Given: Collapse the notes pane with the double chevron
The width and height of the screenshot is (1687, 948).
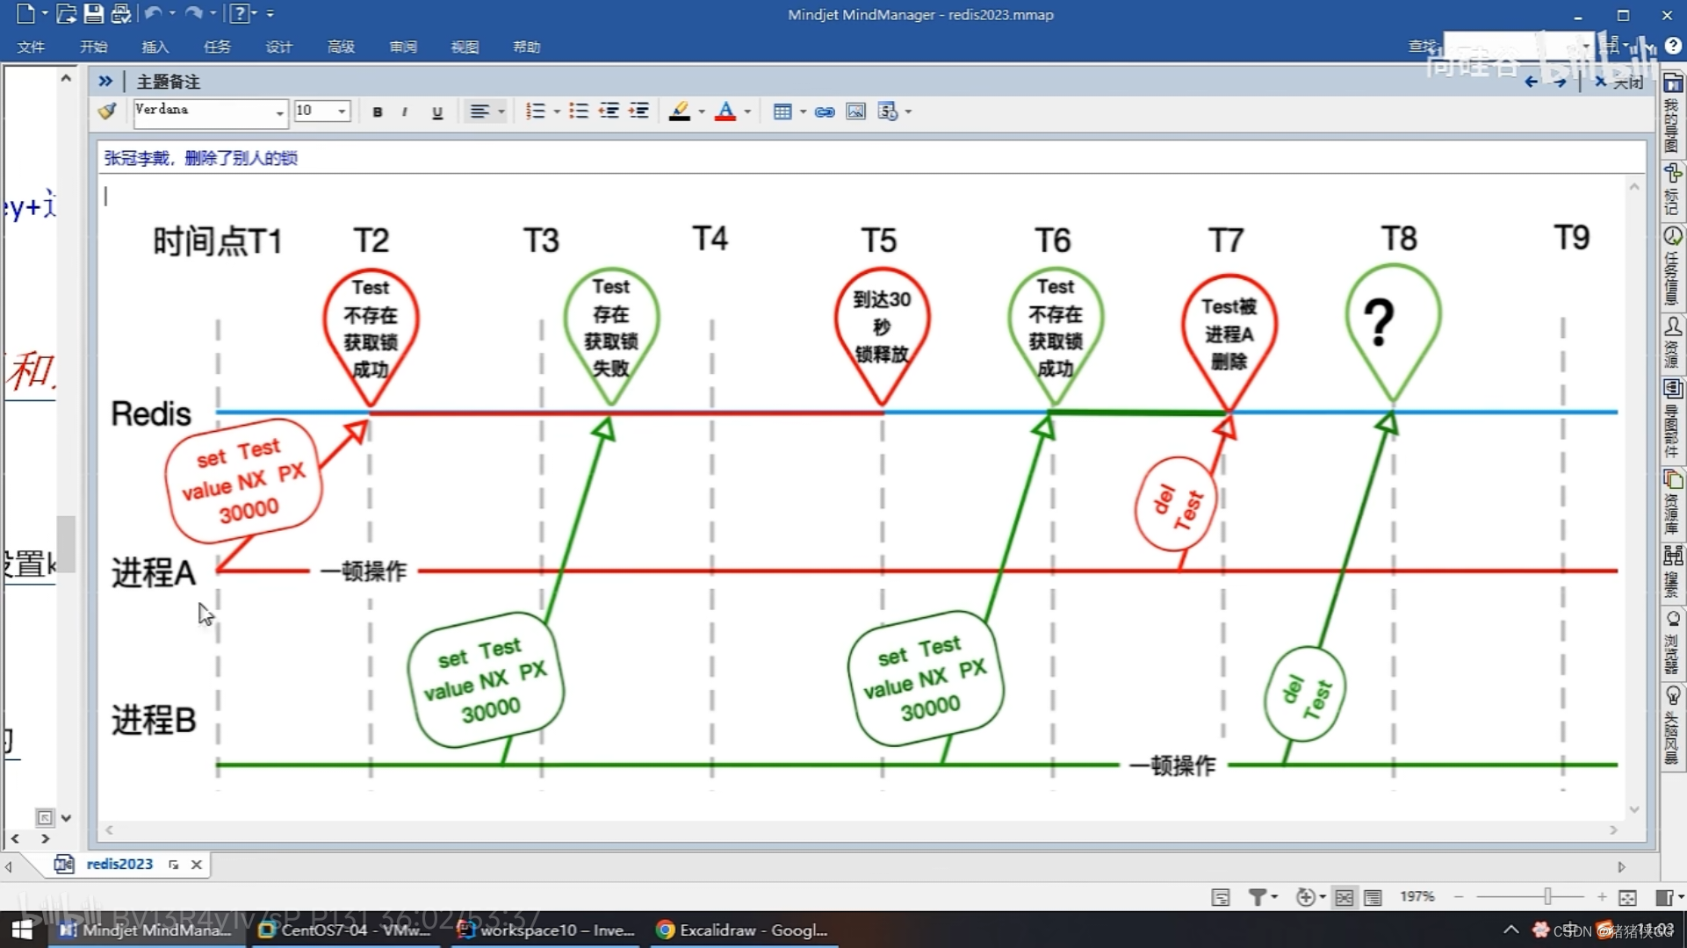Looking at the screenshot, I should [x=105, y=81].
